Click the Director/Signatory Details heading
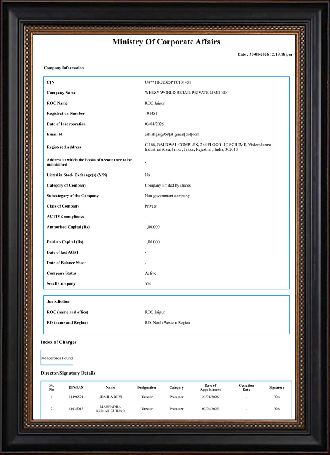Viewport: 330px width, 455px height. pos(68,373)
